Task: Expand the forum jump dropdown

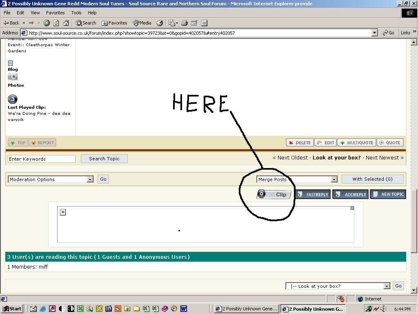Action: (387, 286)
